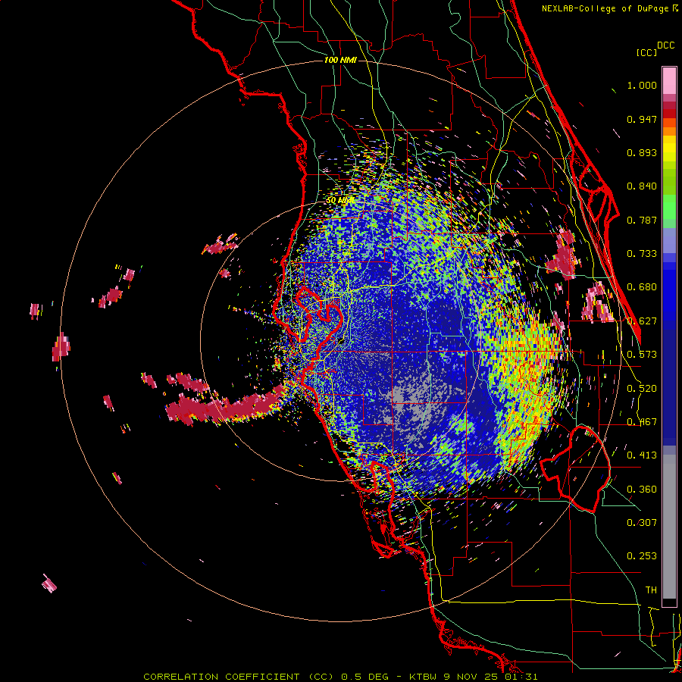682x682 pixels.
Task: Pick the gray segment near 0.307
Action: [669, 527]
